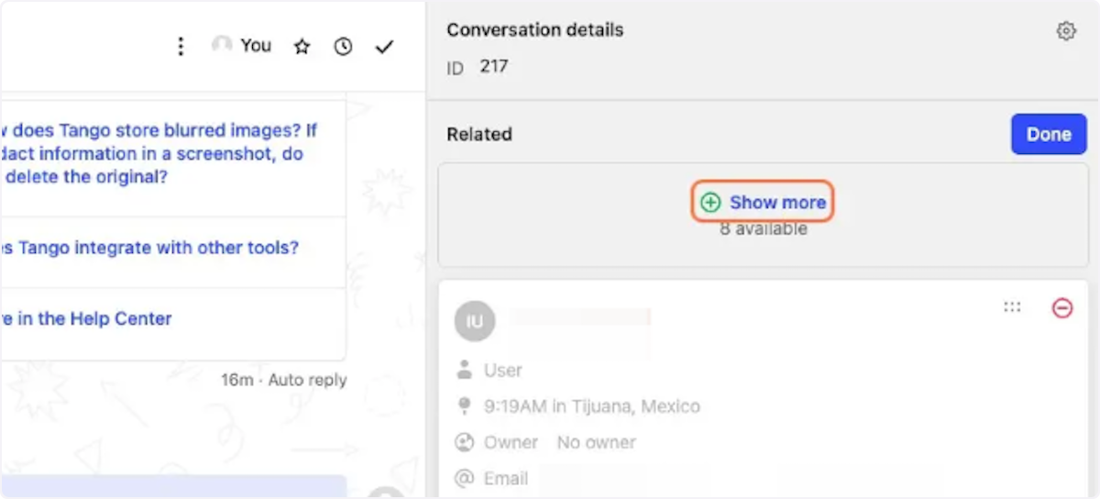Snooze conversation with the clock icon
The width and height of the screenshot is (1100, 499).
(343, 46)
